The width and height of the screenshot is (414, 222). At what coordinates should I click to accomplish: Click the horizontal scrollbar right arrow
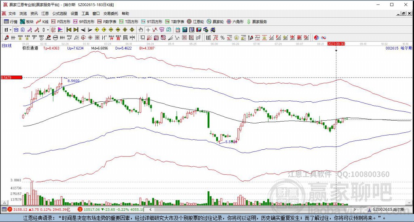(355, 209)
